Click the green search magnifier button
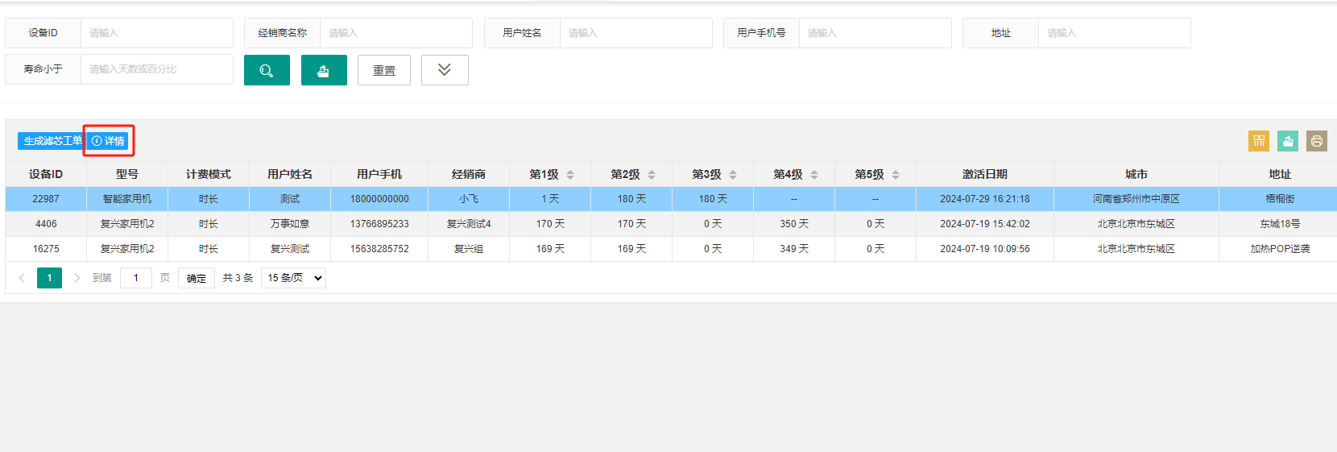Image resolution: width=1337 pixels, height=452 pixels. 267,70
